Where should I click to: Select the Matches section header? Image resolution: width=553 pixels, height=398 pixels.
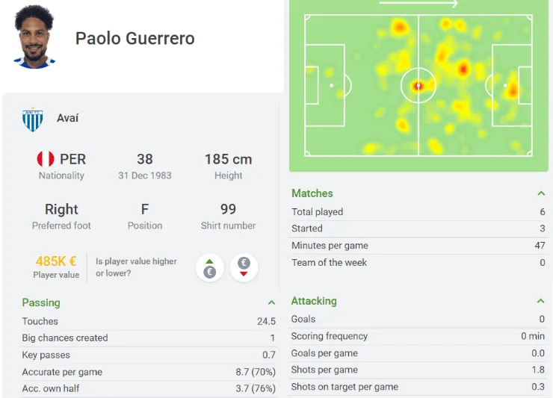pyautogui.click(x=312, y=193)
